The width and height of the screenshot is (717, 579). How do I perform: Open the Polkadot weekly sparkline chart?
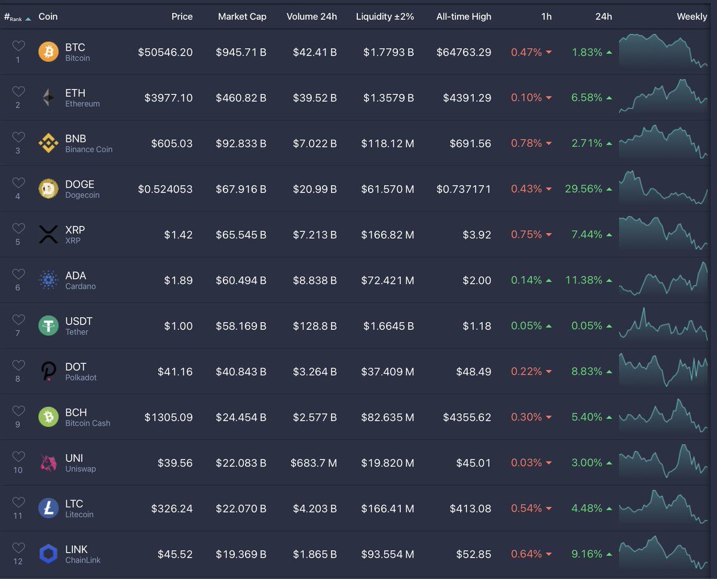(x=663, y=370)
